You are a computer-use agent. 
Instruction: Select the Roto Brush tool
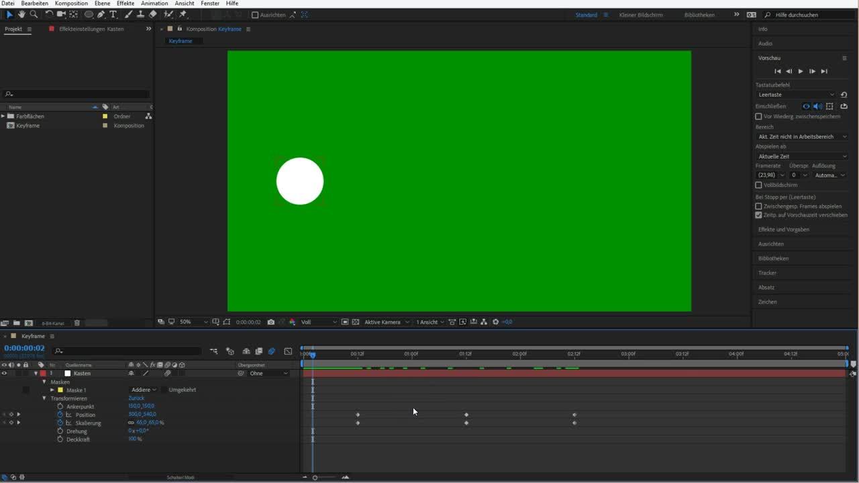tap(168, 14)
